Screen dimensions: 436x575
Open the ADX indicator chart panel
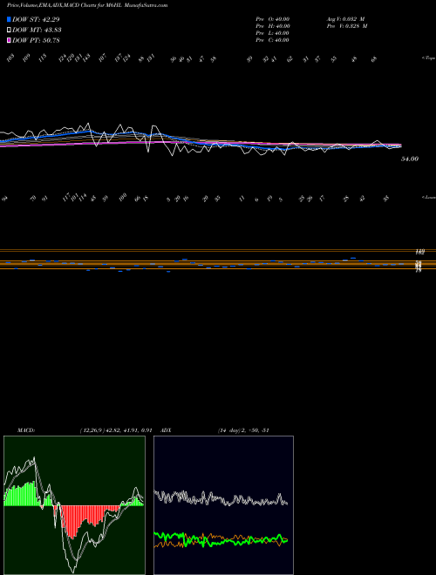(x=223, y=505)
